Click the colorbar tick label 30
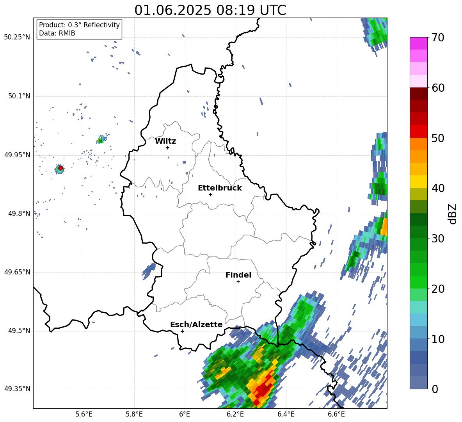Image resolution: width=462 pixels, height=422 pixels. click(438, 239)
